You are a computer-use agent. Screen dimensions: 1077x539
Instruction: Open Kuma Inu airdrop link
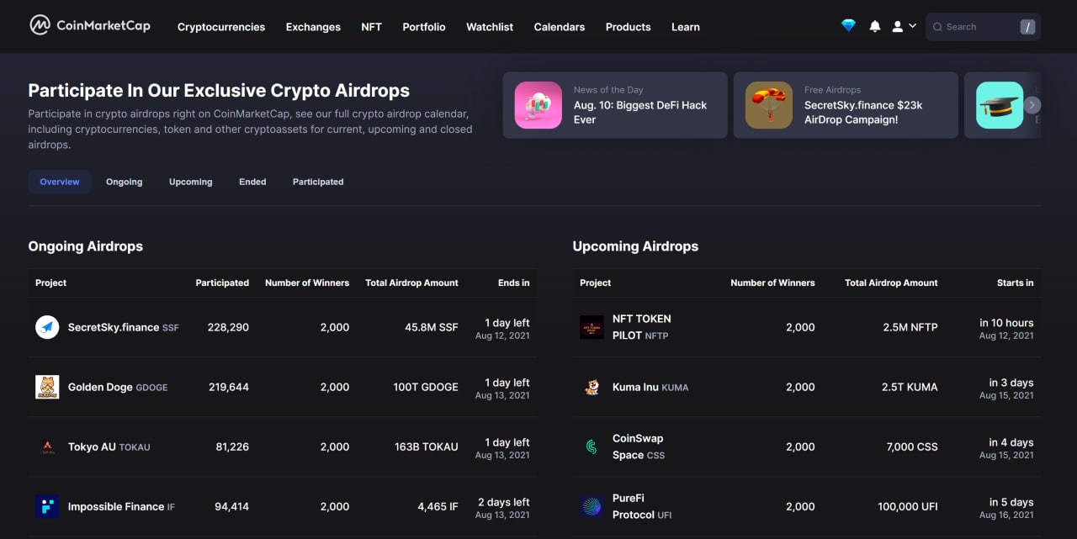coord(650,387)
